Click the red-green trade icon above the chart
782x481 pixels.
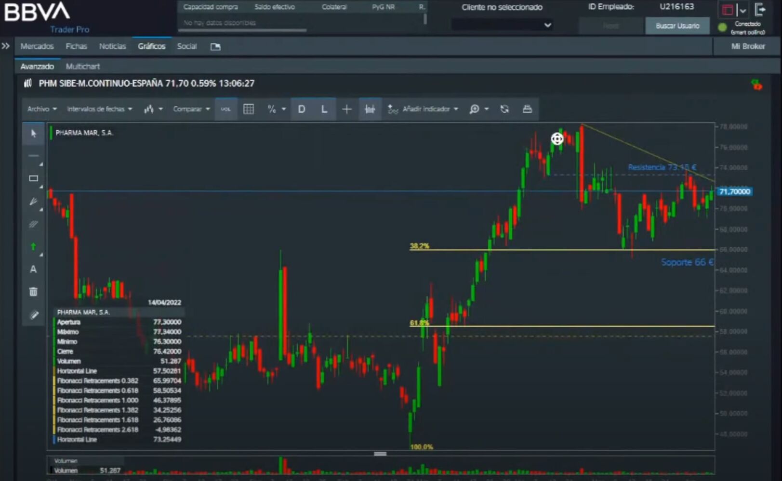coord(756,85)
